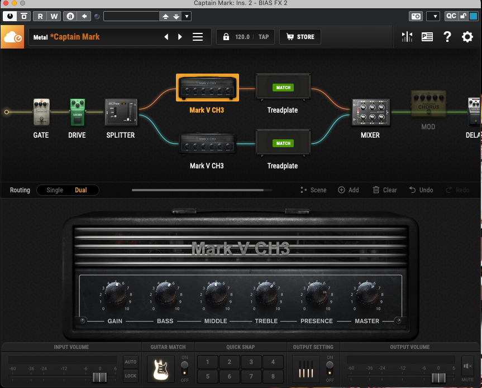
Task: Open the Metal preset category label
Action: pos(40,37)
